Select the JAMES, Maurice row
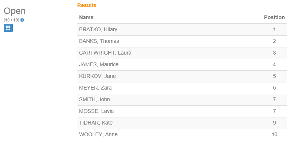This screenshot has height=143, width=290. pyautogui.click(x=182, y=65)
